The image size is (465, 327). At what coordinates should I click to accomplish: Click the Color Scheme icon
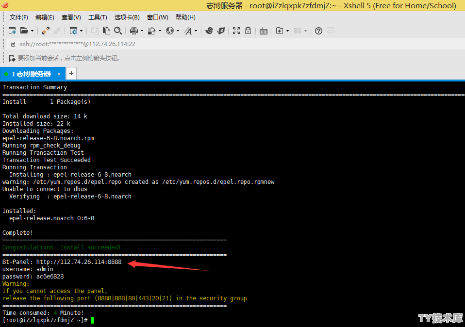tap(151, 31)
